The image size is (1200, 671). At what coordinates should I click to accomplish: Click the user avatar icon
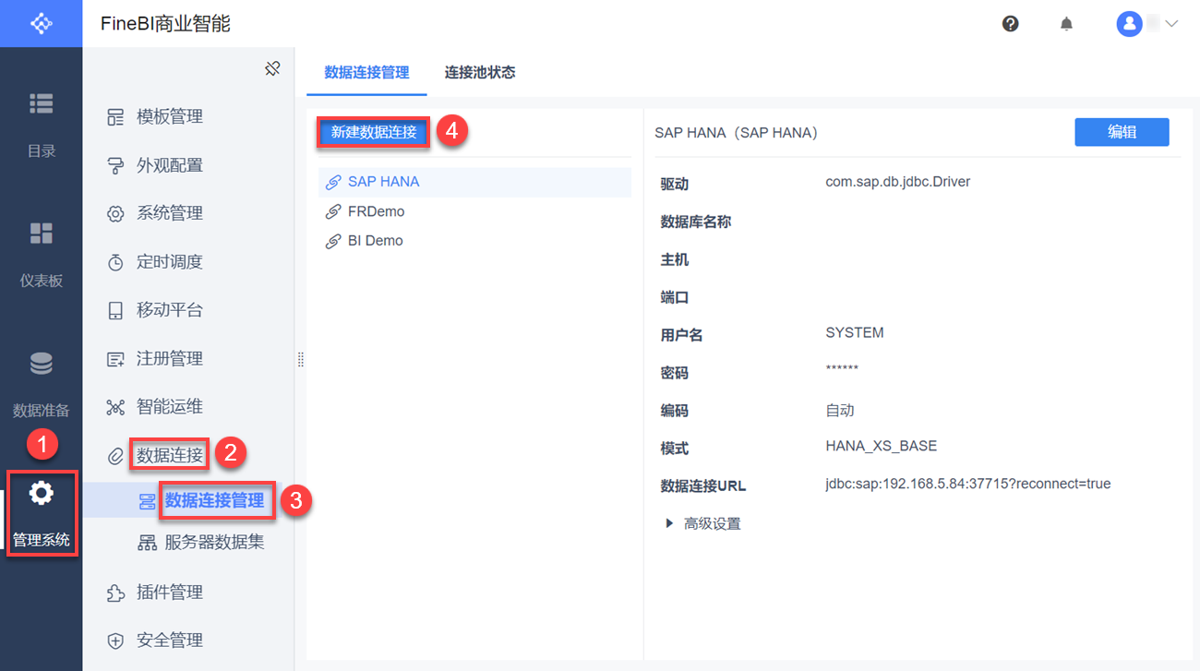[1129, 24]
